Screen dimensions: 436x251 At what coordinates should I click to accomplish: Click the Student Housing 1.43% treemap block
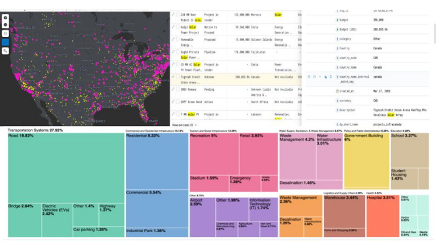click(404, 178)
